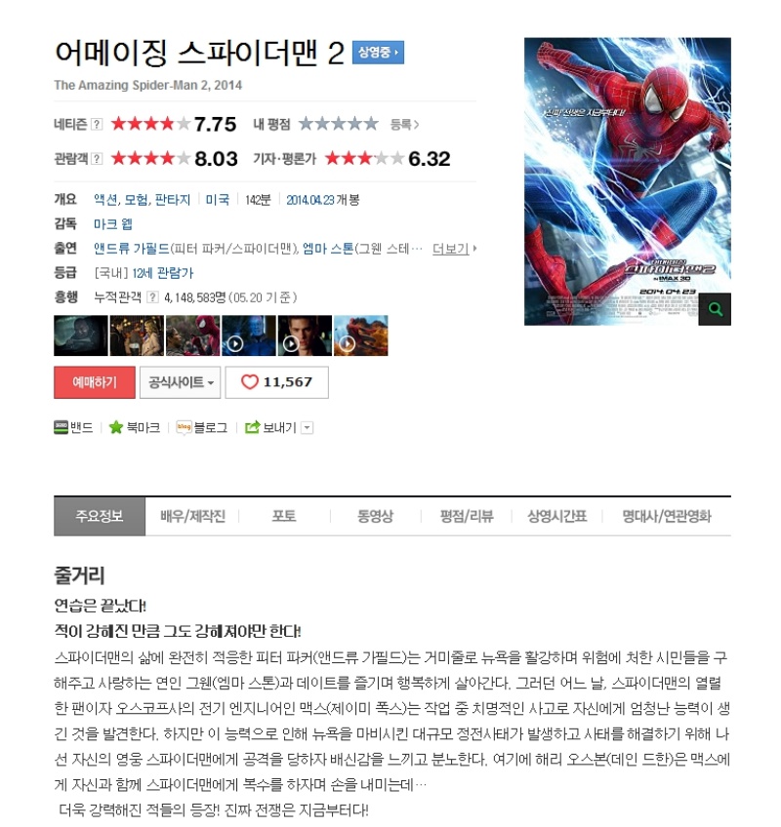Viewport: 781px width, 827px height.
Task: Click the question mark beside 누적관객
Action: [x=152, y=297]
